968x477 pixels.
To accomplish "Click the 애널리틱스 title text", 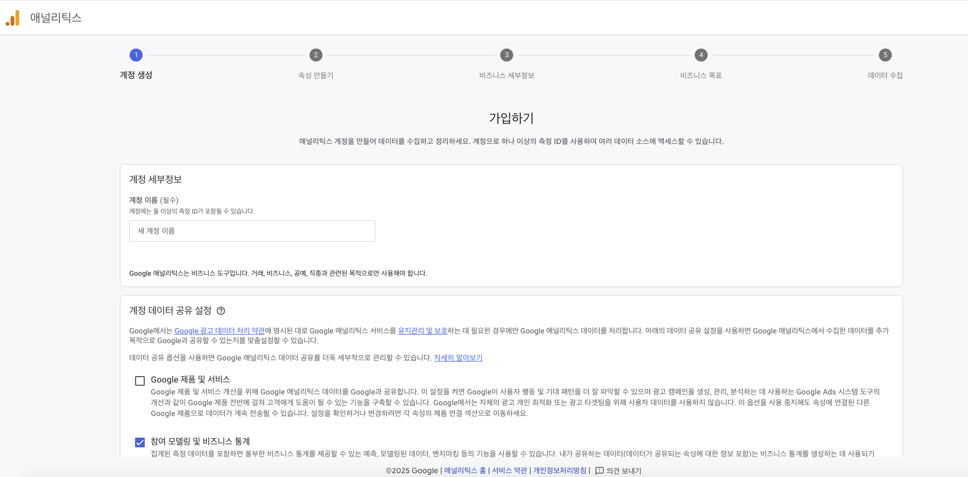I will tap(56, 18).
